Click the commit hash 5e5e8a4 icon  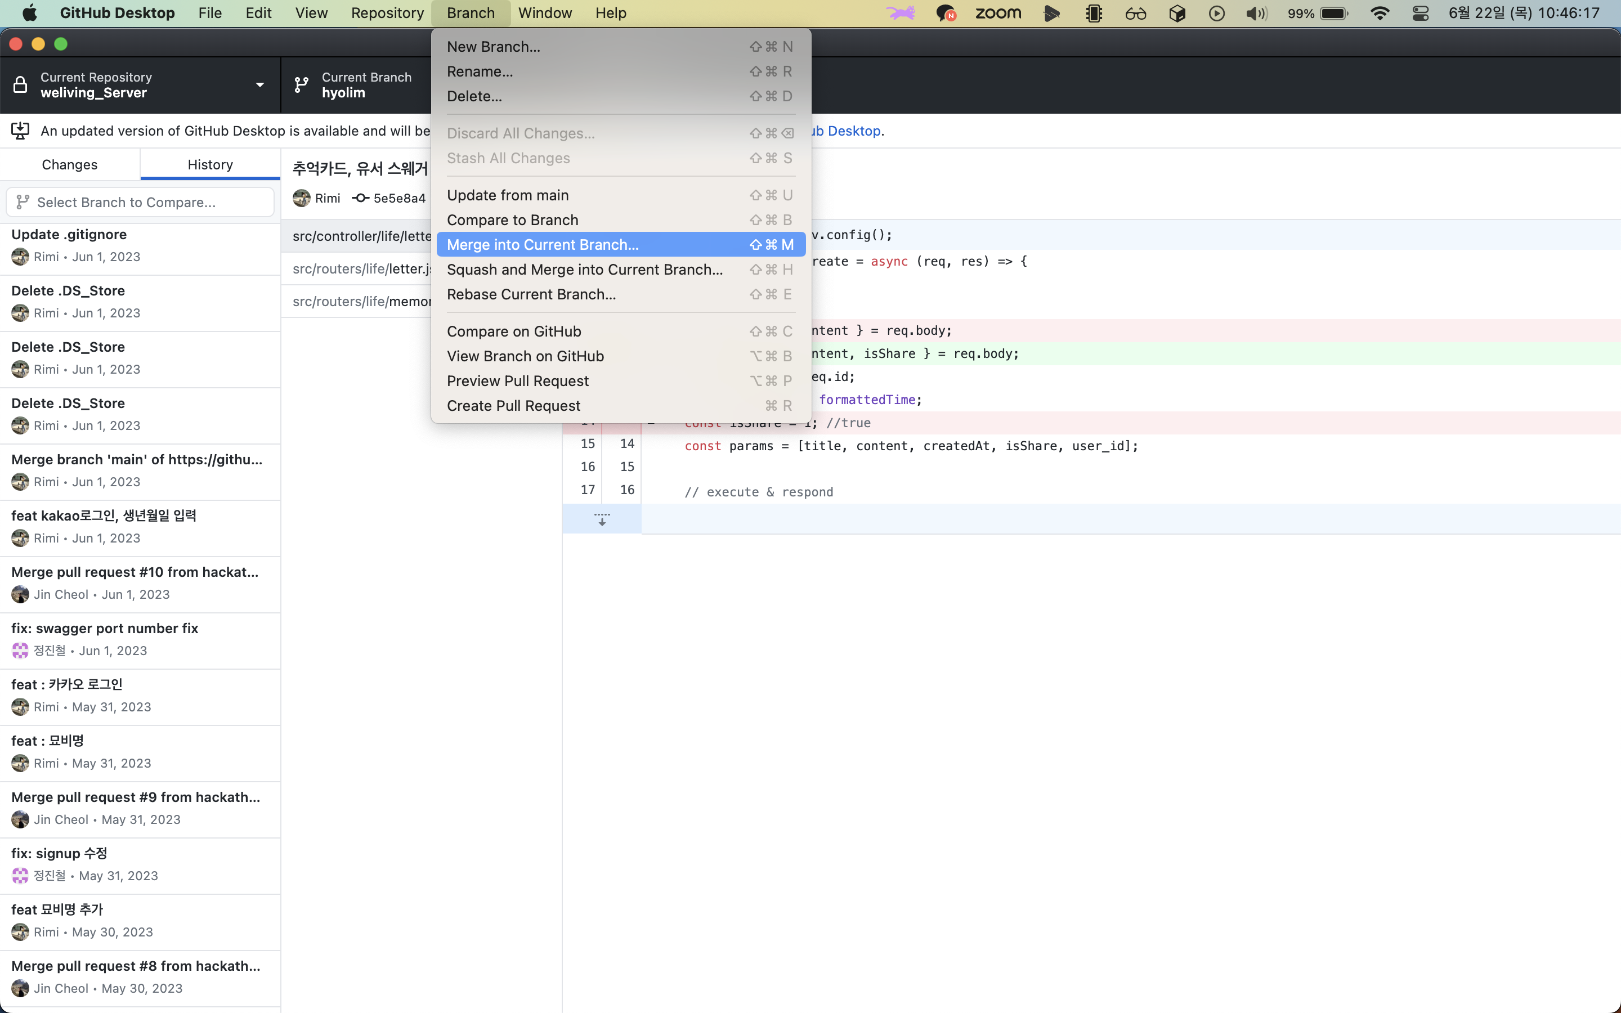(361, 198)
